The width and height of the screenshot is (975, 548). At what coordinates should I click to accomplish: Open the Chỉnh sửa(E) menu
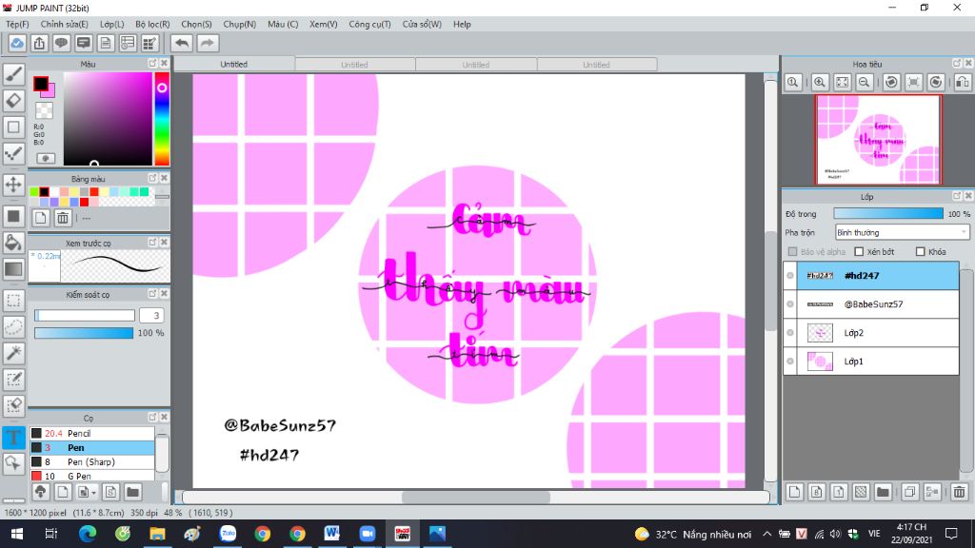click(x=64, y=24)
